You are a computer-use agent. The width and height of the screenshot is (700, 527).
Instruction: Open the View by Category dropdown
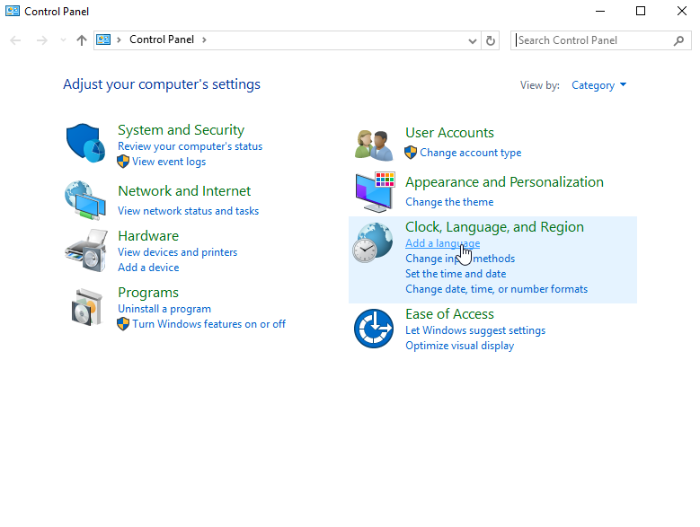tap(598, 85)
